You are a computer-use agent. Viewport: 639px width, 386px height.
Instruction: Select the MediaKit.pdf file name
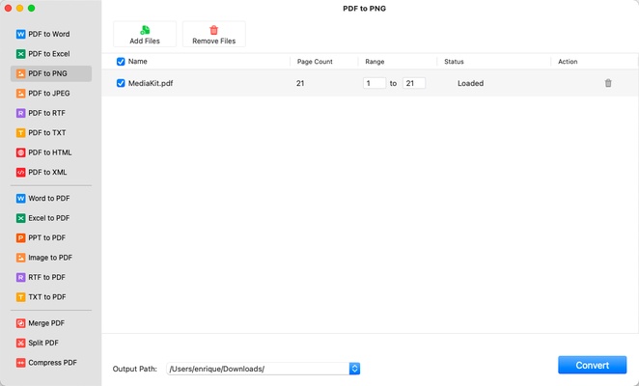pyautogui.click(x=151, y=83)
